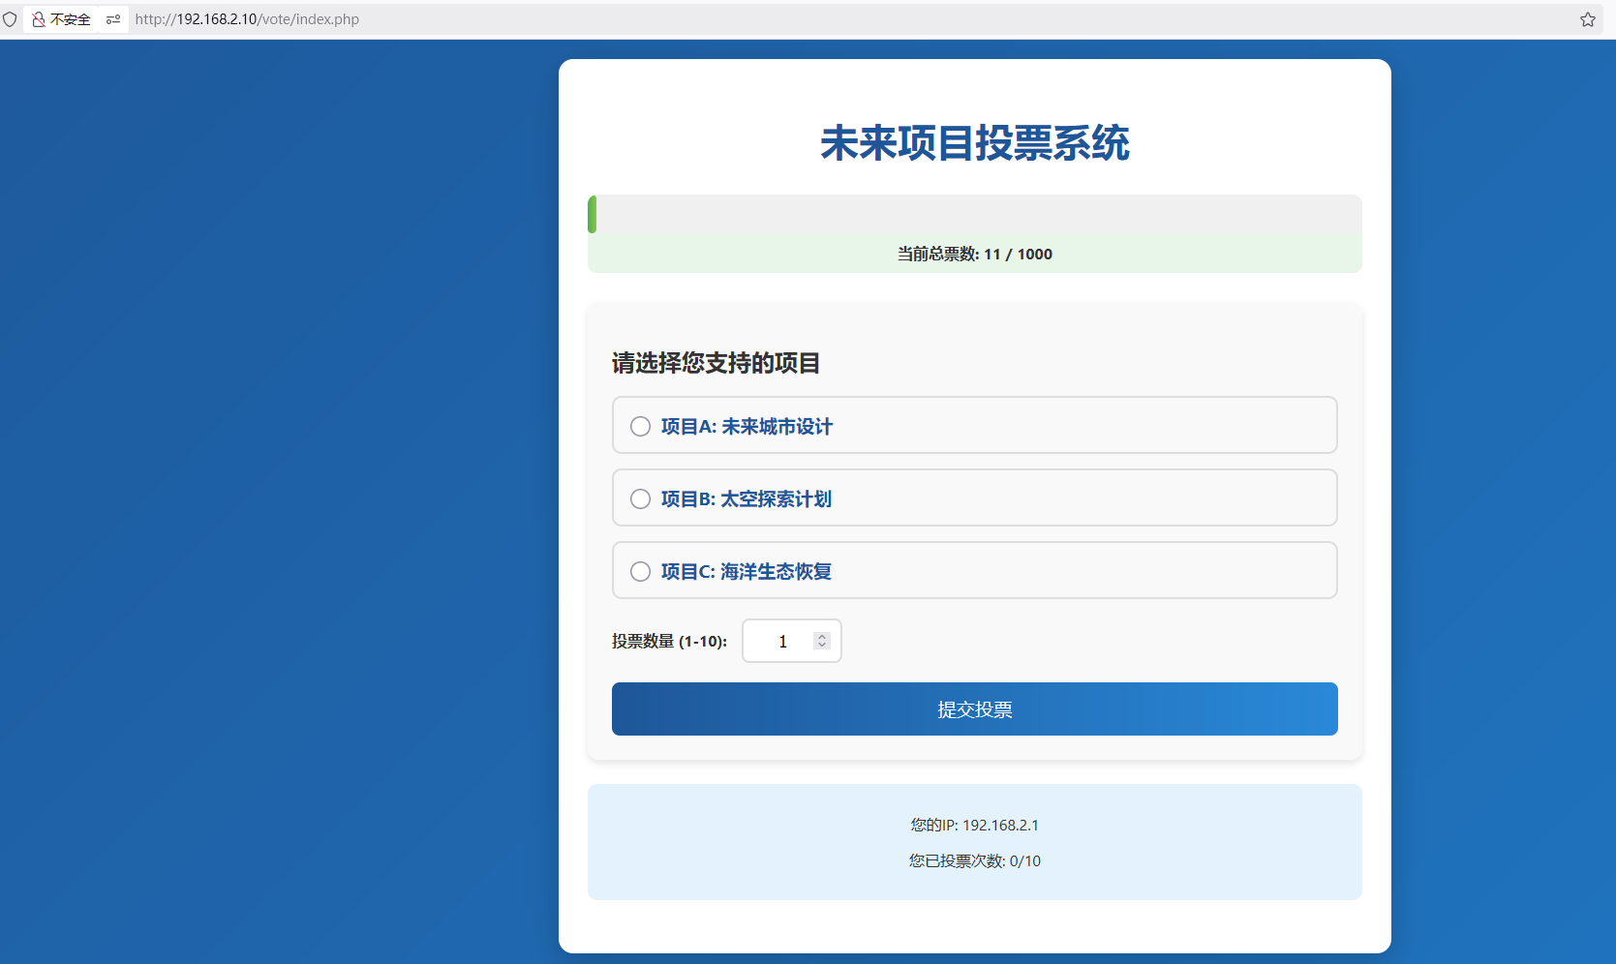The image size is (1616, 964).
Task: Click the 当前总票数 11 / 1000 text
Action: pos(974,255)
